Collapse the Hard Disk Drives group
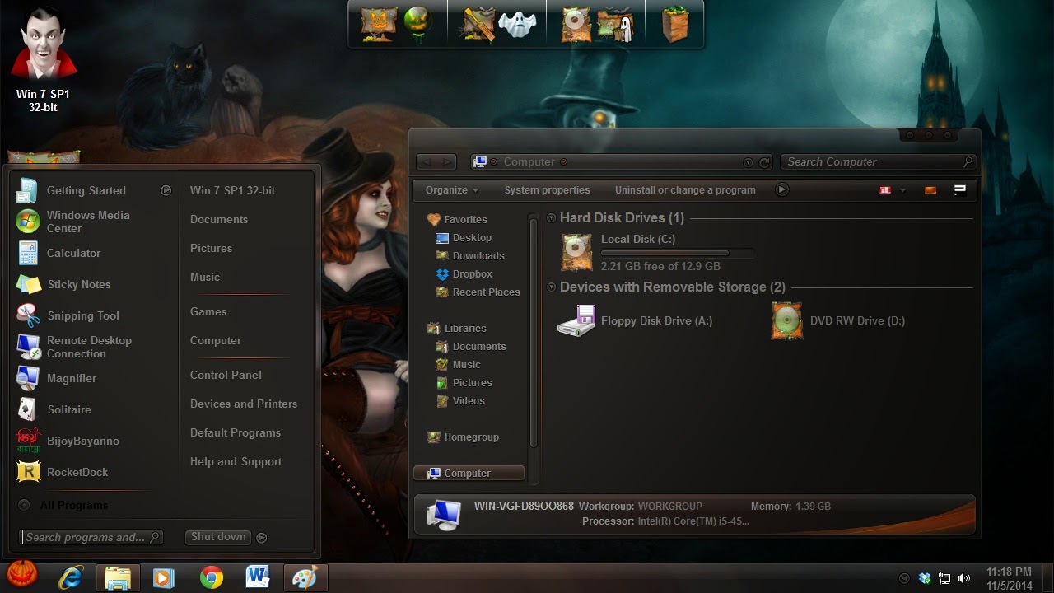1054x593 pixels. tap(551, 218)
